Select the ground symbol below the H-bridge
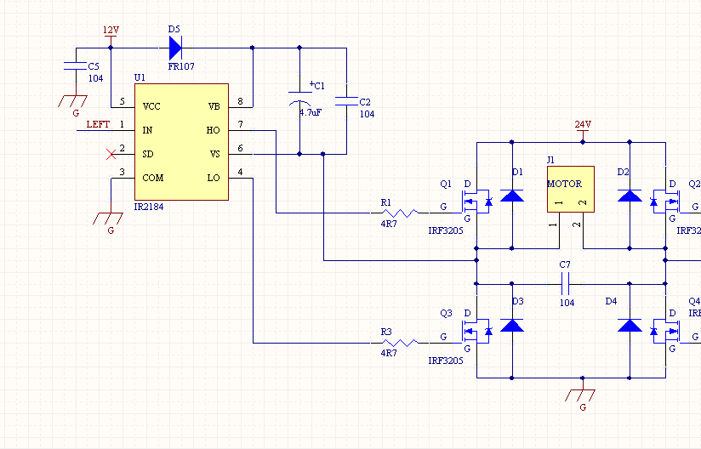701x449 pixels. click(x=580, y=395)
